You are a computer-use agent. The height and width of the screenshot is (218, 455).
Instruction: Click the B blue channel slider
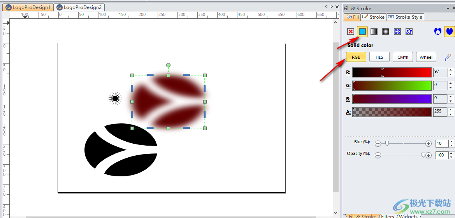[x=392, y=99]
